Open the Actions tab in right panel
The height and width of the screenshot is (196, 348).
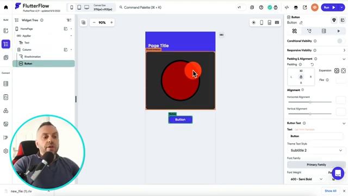tap(309, 31)
